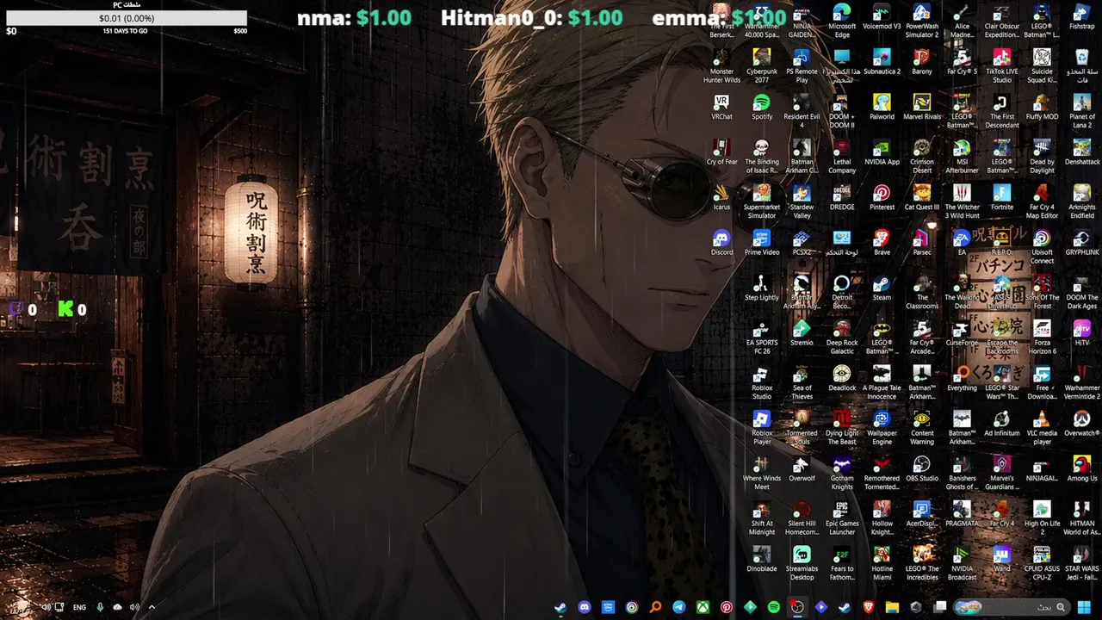This screenshot has height=620, width=1102.
Task: Select the Dinoblade desktop icon
Action: coord(761,559)
